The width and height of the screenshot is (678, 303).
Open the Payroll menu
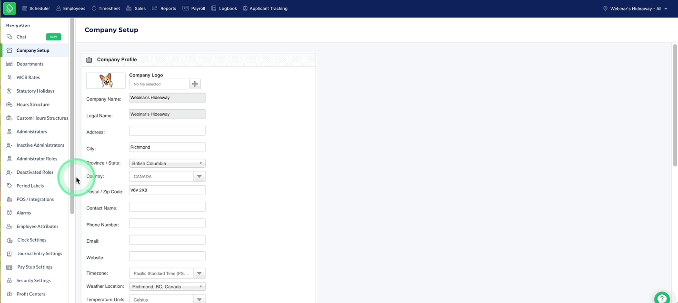194,9
